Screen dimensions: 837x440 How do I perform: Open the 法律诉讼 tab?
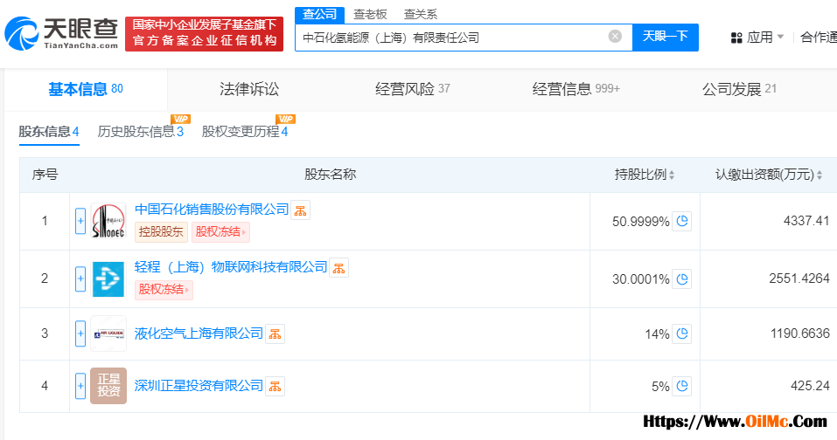(249, 89)
